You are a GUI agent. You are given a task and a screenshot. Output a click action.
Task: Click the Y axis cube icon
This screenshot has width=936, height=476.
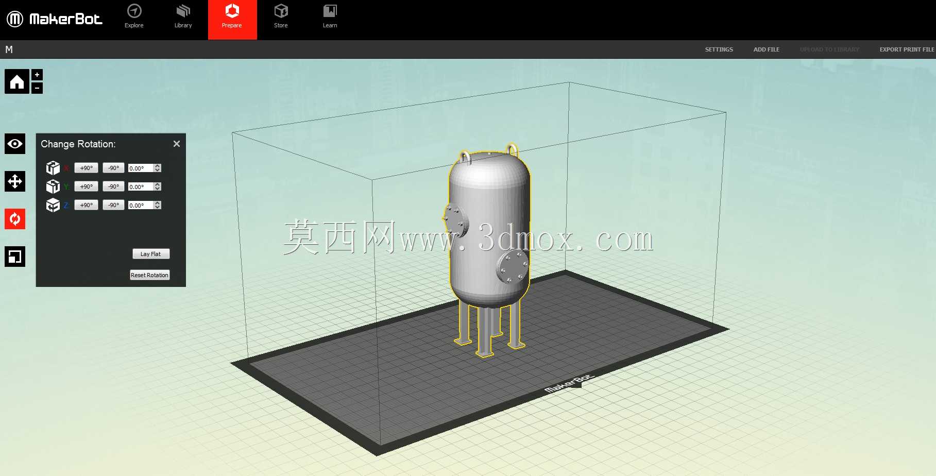click(x=53, y=186)
